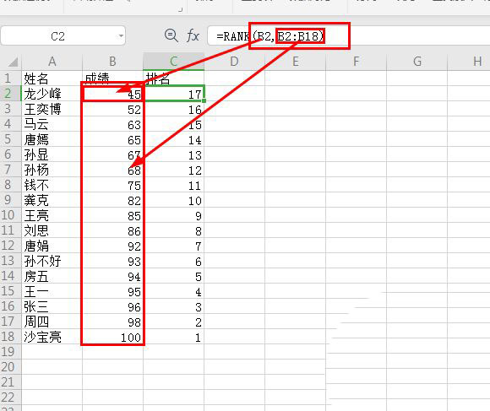Click rank cell C2 showing 17
Viewport: 490px width, 411px height.
(x=174, y=94)
